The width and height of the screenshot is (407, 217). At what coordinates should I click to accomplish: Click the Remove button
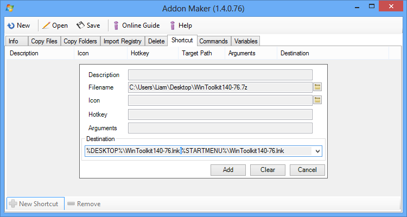[x=84, y=204]
